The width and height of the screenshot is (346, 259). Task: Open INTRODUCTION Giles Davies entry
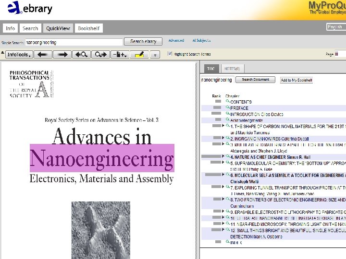tap(257, 114)
